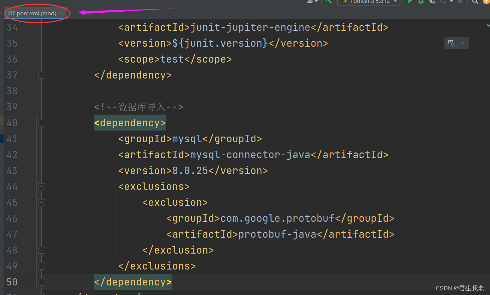Toggle fold marker at line 49
The width and height of the screenshot is (490, 295).
(x=42, y=266)
